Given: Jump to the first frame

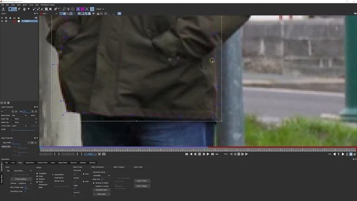Looking at the screenshot, I should click(x=187, y=154).
